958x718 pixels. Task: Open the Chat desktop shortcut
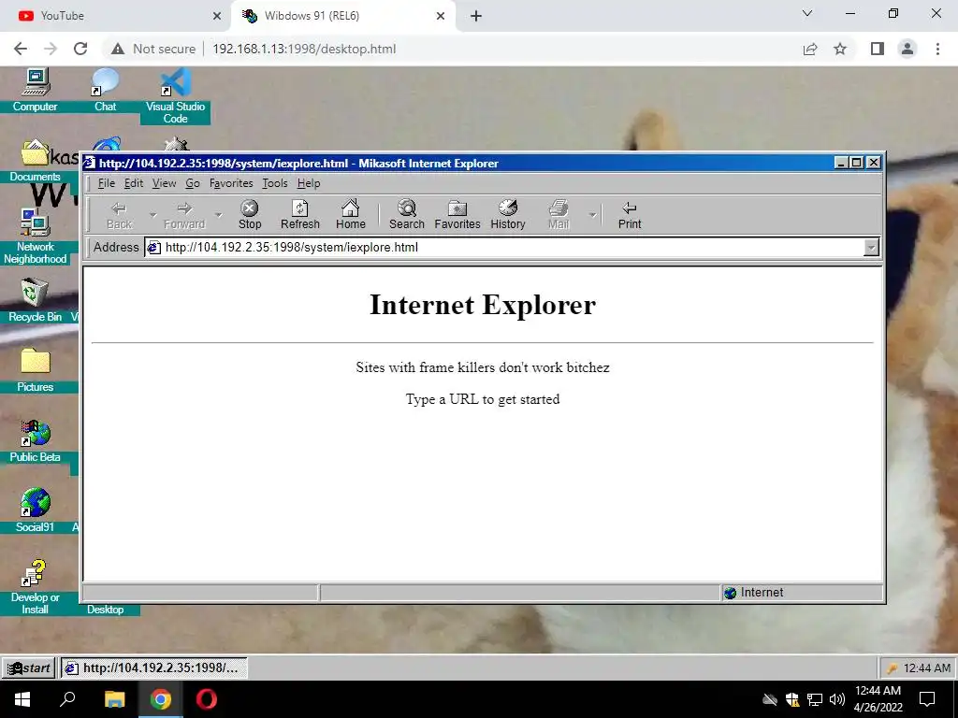click(105, 91)
